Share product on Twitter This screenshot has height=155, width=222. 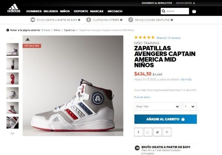tap(157, 132)
